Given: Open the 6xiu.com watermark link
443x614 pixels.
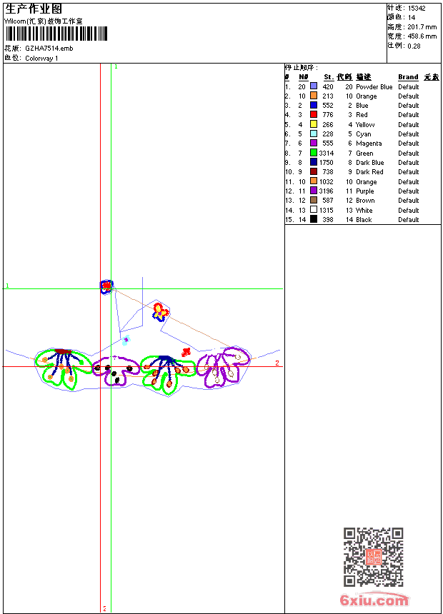Looking at the screenshot, I should pyautogui.click(x=374, y=600).
